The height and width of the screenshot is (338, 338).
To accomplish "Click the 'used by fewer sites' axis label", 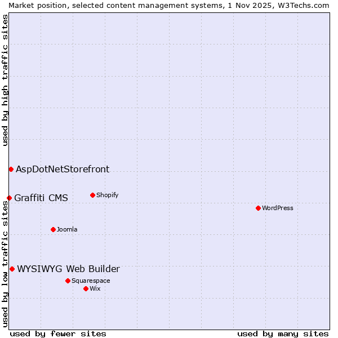I will tap(58, 333).
